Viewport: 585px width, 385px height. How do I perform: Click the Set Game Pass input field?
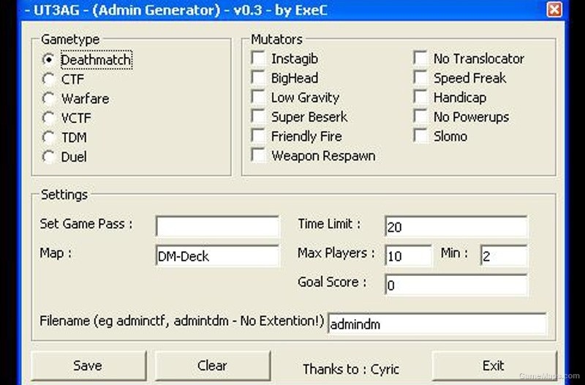(x=217, y=226)
